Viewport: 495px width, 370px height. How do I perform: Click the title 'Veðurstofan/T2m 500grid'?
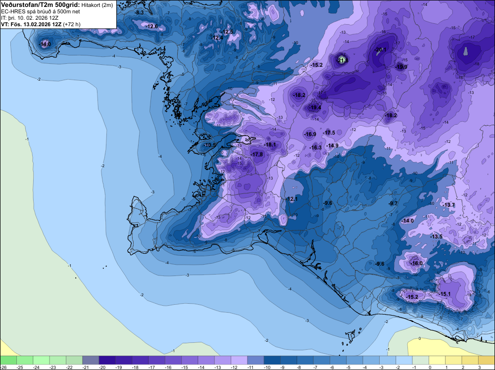point(41,5)
